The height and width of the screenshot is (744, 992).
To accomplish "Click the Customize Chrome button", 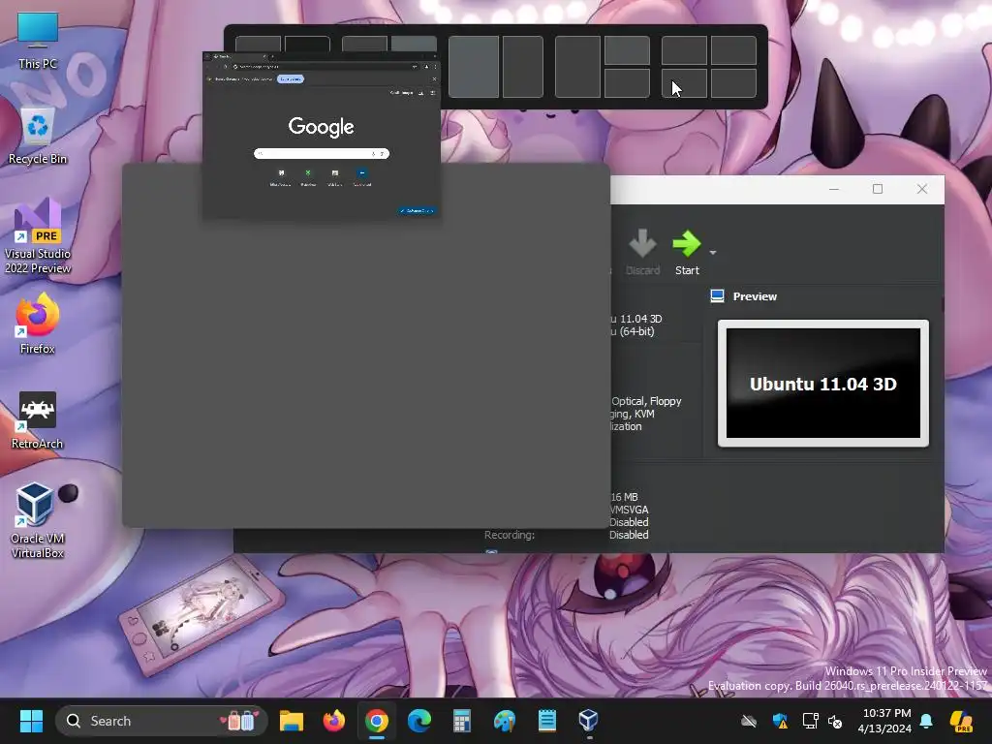I will pos(417,210).
